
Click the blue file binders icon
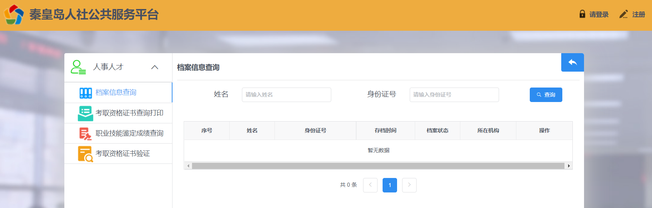click(x=86, y=93)
